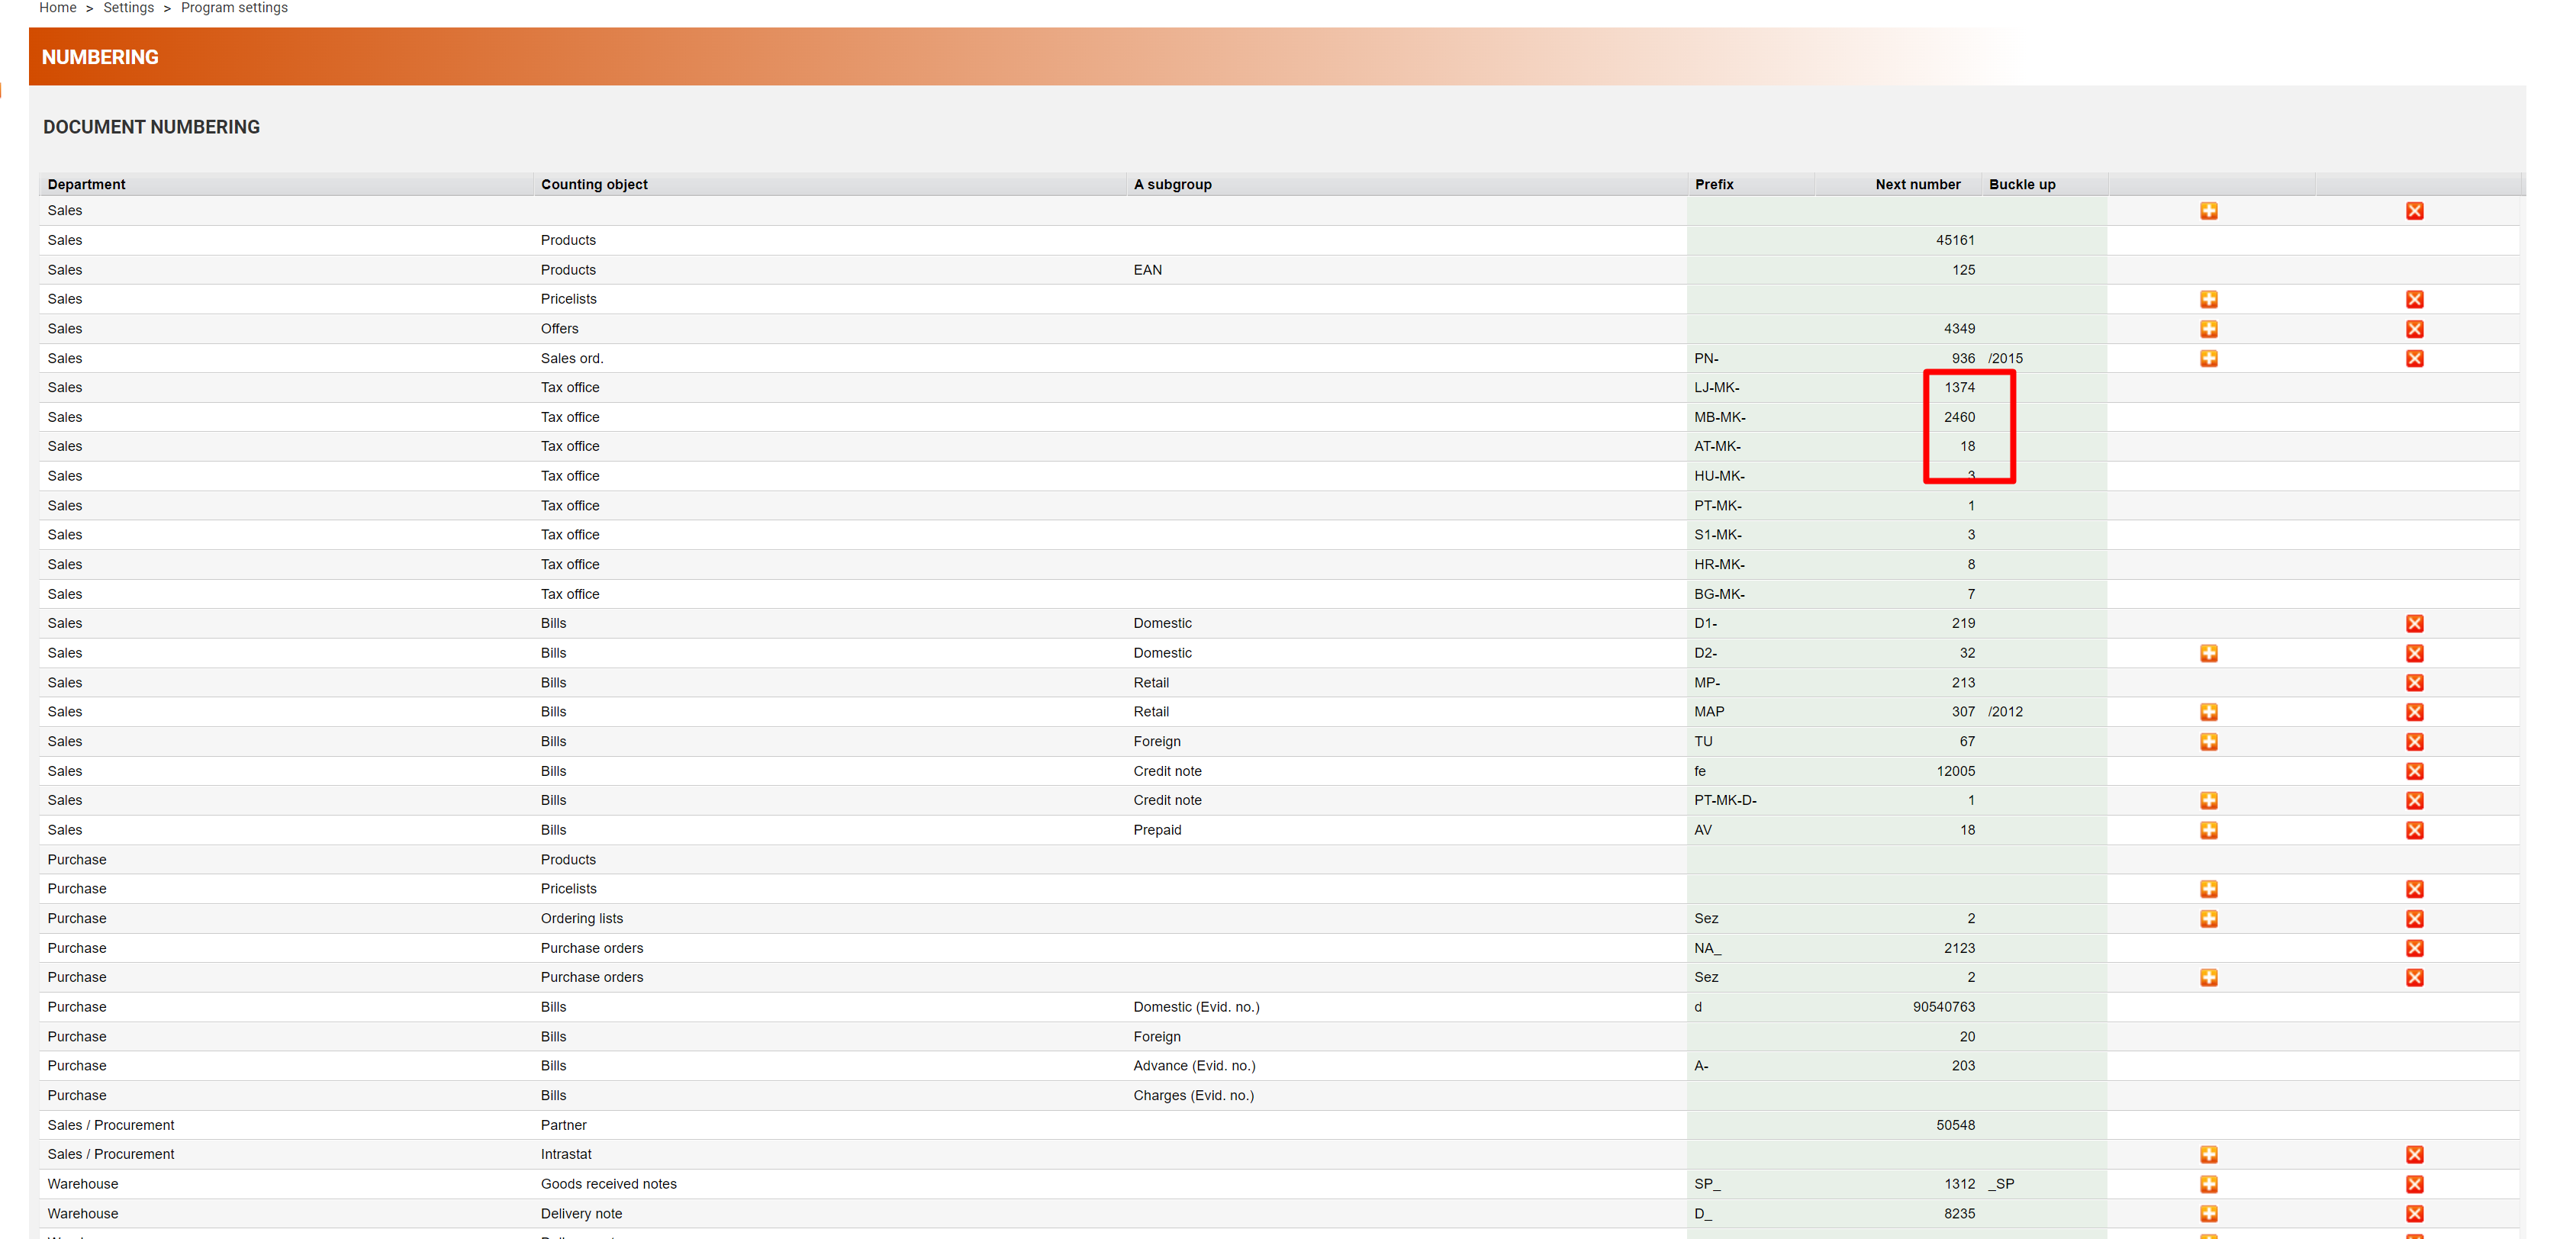
Task: Delete the Delivery note D_ row
Action: pos(2414,1213)
